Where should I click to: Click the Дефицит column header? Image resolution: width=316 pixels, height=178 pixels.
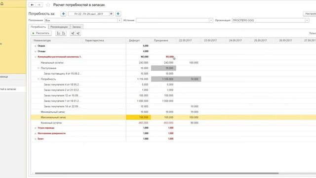point(139,41)
